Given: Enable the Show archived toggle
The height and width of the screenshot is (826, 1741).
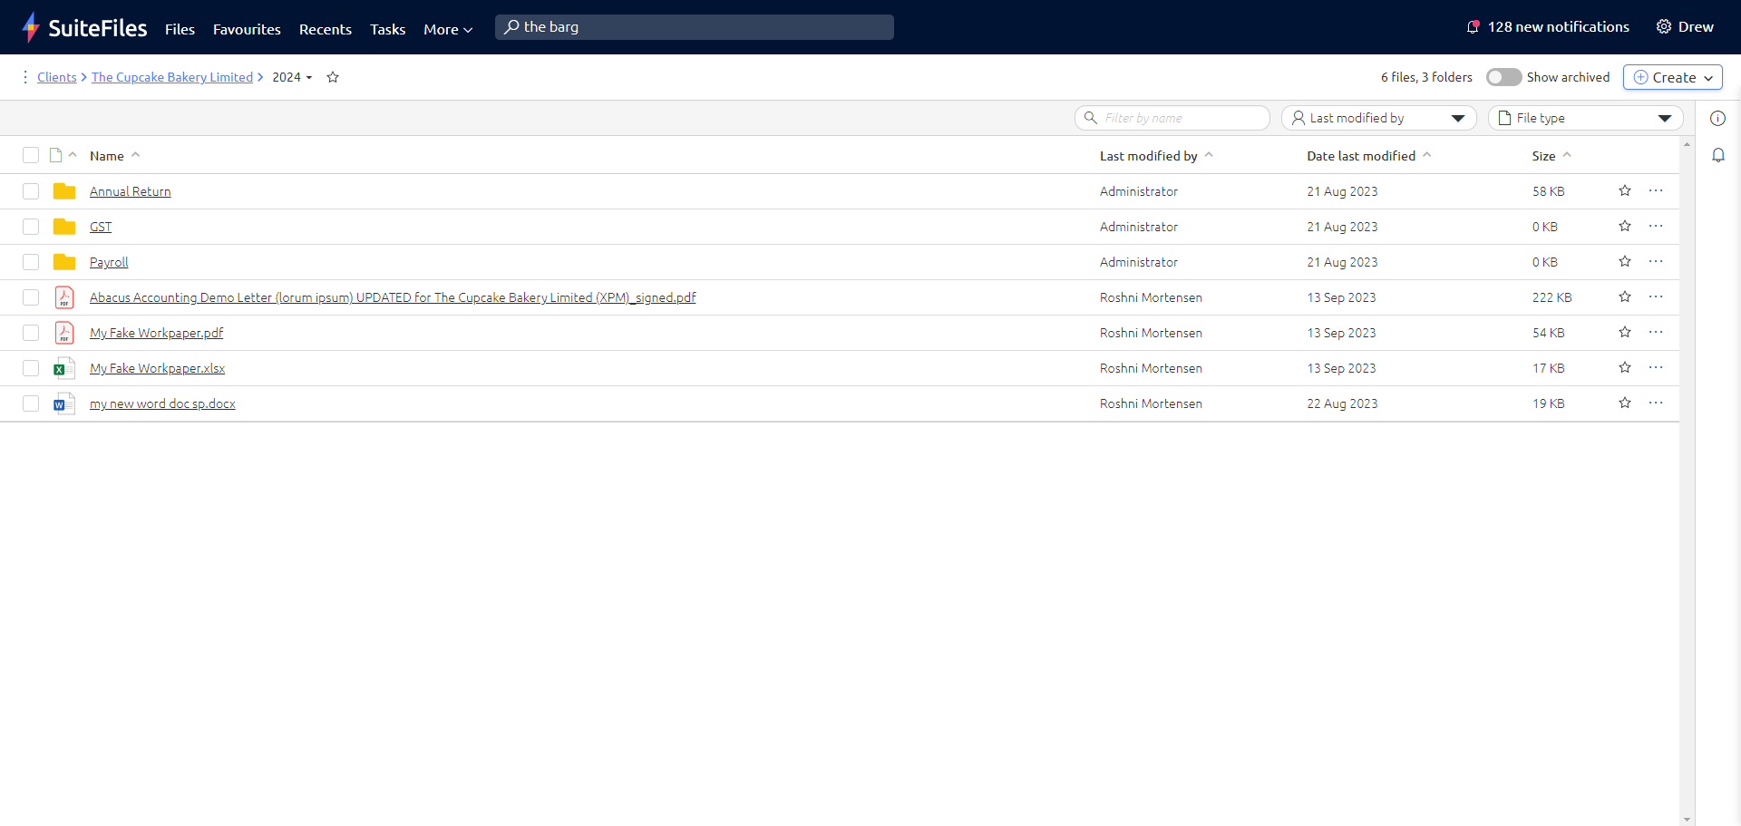Looking at the screenshot, I should tap(1504, 77).
